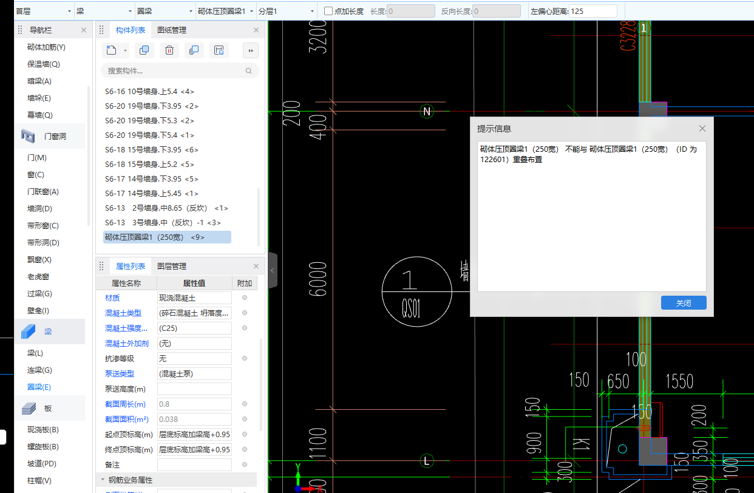The width and height of the screenshot is (754, 493).
Task: Click the 板 category icon
Action: (29, 408)
